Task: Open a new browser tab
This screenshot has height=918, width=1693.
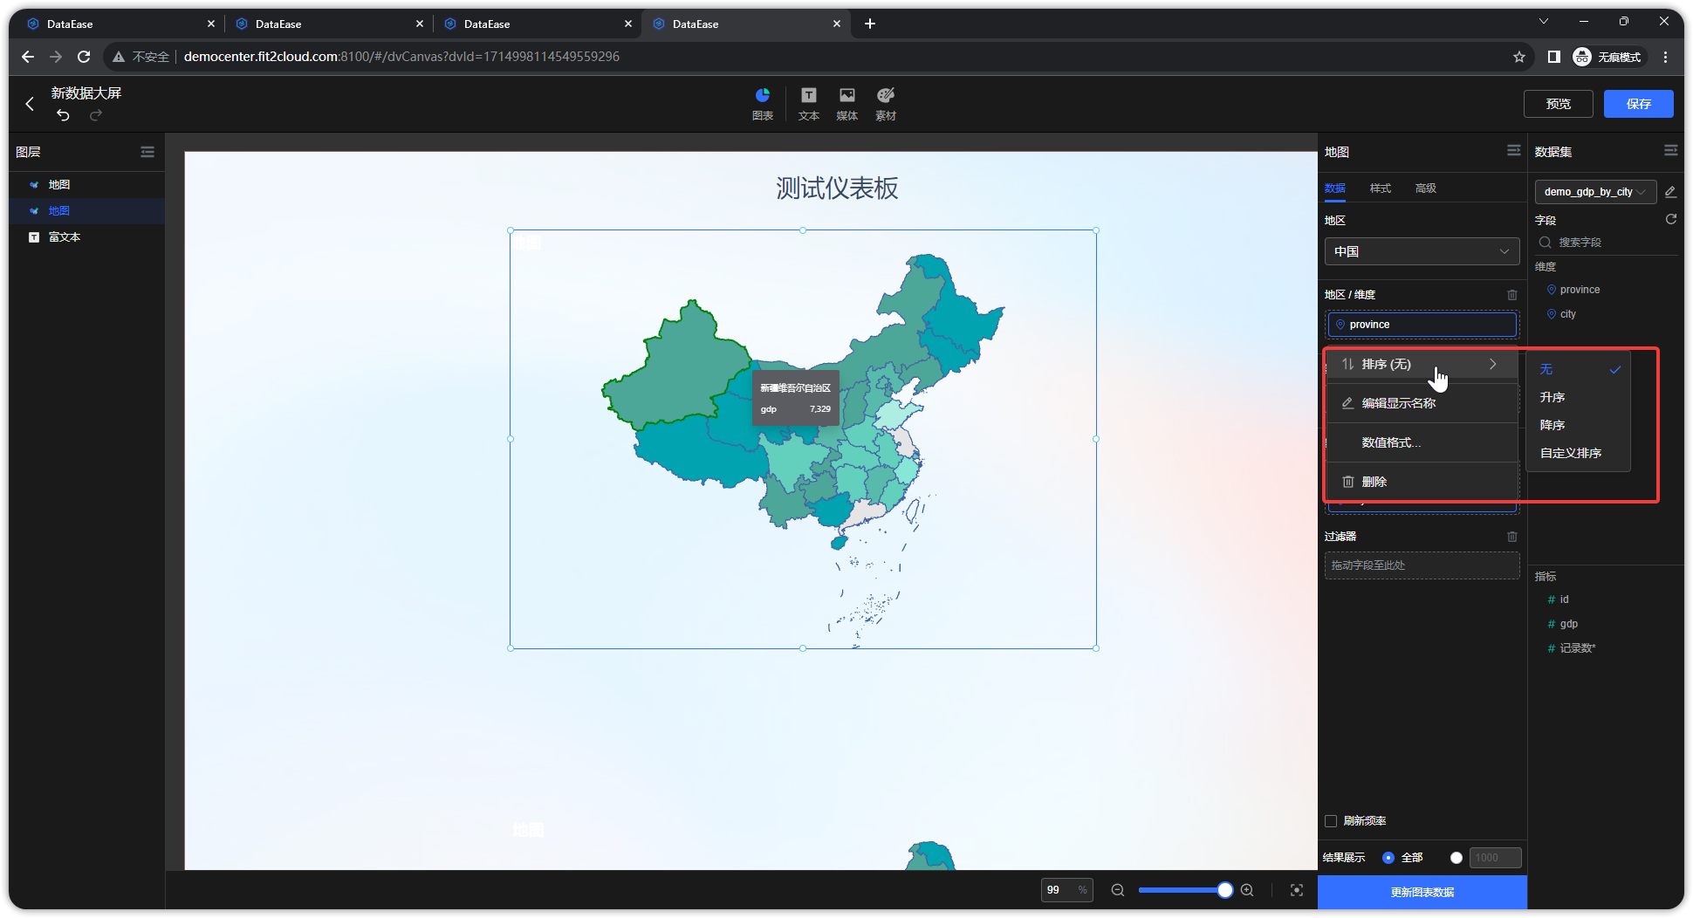Action: pyautogui.click(x=869, y=24)
